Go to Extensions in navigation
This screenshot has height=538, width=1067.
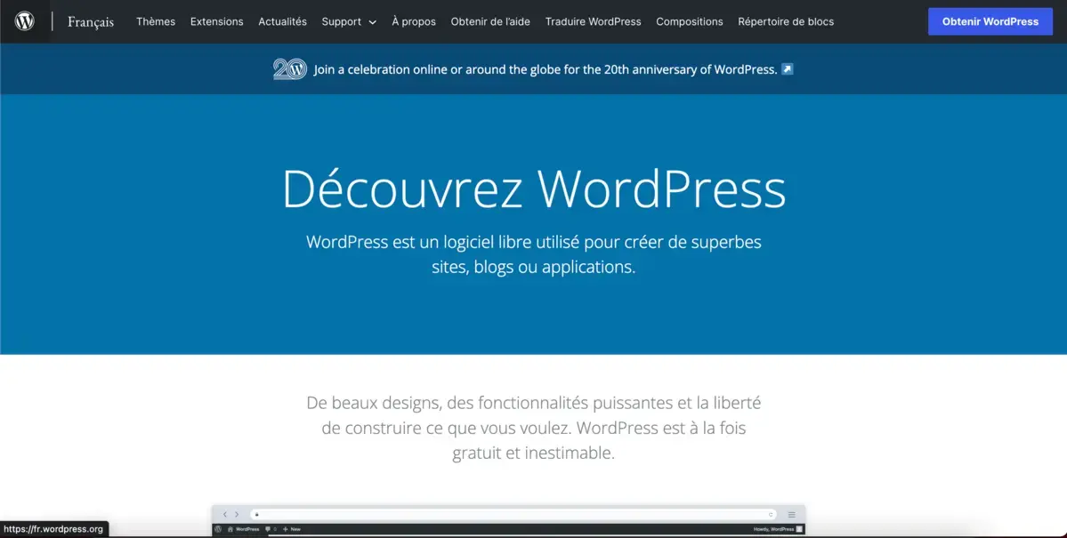point(216,21)
